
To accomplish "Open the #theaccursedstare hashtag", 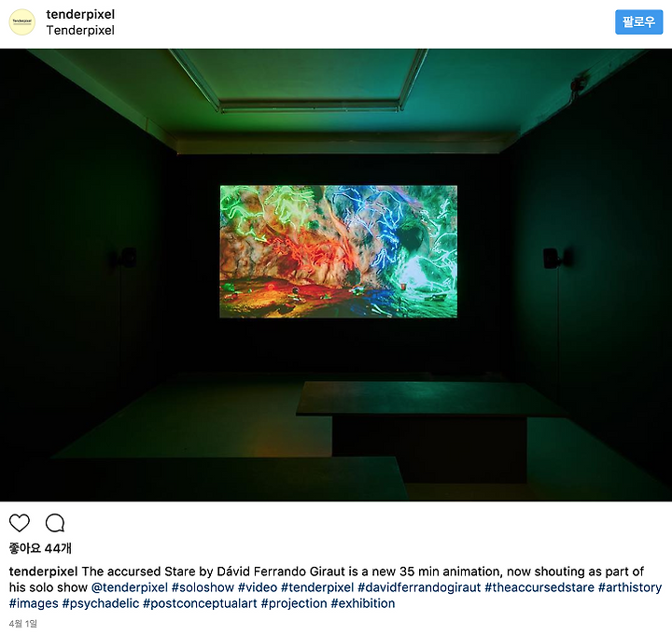I will pos(539,587).
